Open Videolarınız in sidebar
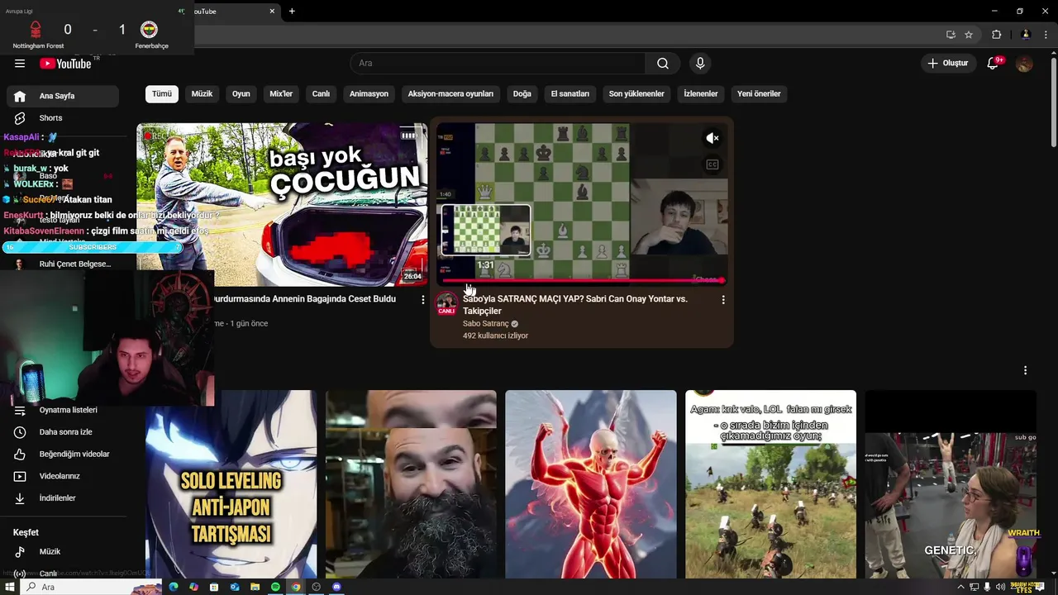Screen dimensions: 1058x595 63,476
